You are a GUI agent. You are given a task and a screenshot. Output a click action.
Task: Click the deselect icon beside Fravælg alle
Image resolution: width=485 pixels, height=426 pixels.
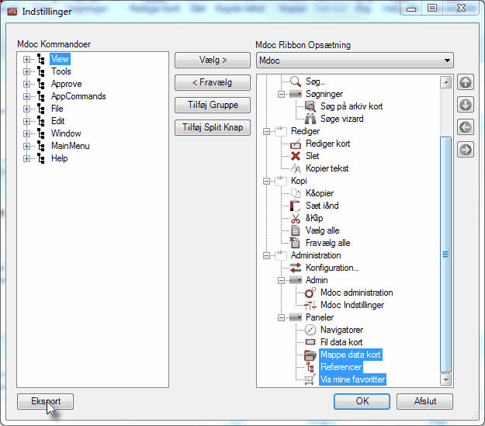(295, 243)
